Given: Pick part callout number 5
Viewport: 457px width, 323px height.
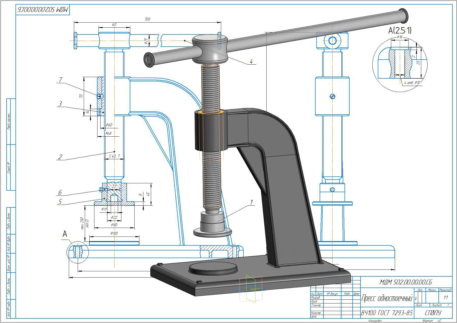Looking at the screenshot, I should [x=60, y=202].
